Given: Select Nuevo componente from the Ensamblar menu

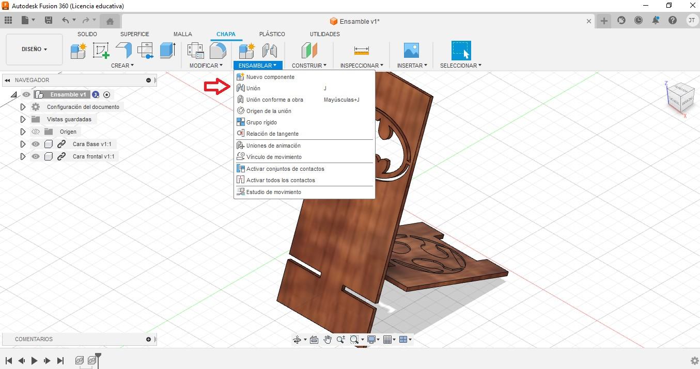Looking at the screenshot, I should 270,76.
